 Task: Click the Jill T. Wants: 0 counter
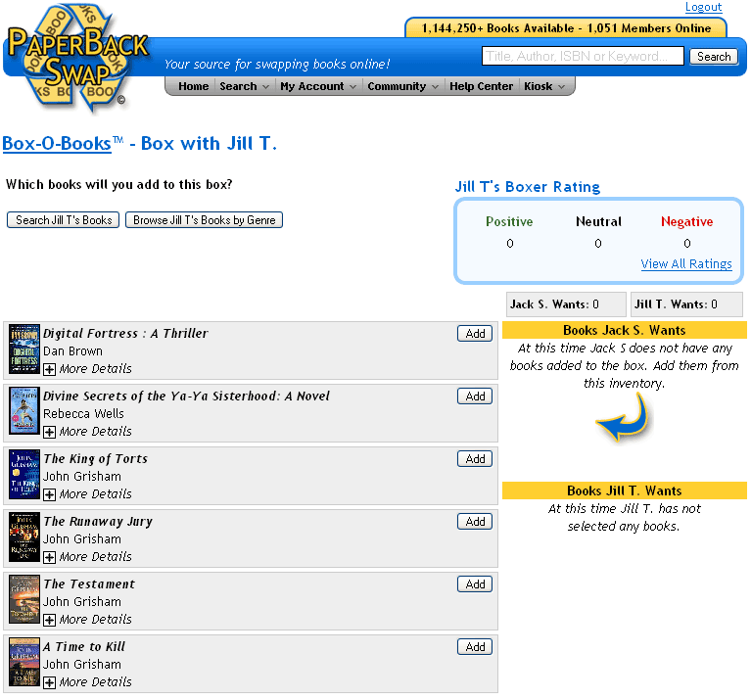pos(686,304)
